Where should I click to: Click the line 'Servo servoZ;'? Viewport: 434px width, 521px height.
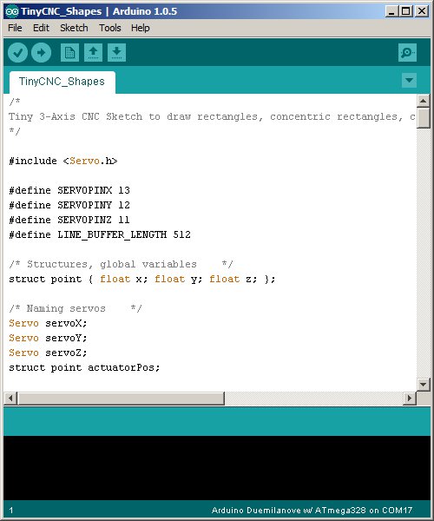pos(48,353)
